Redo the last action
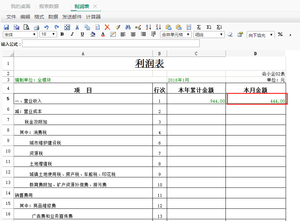The height and width of the screenshot is (221, 300). 57,27
